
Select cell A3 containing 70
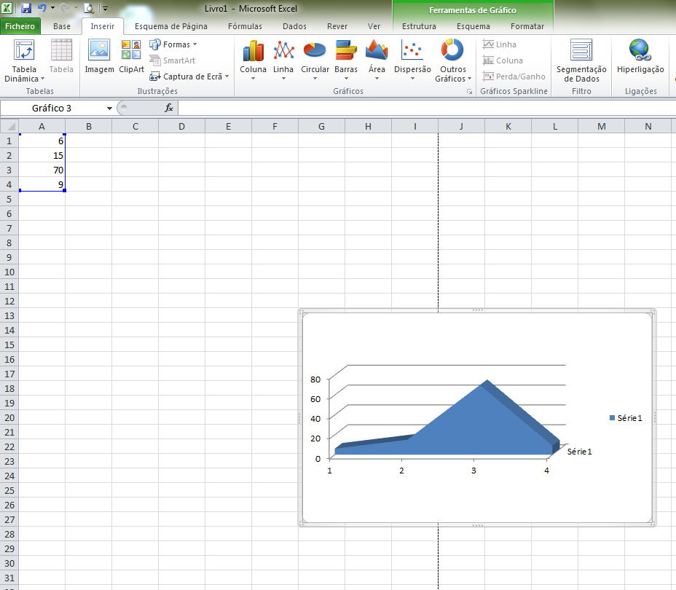42,170
